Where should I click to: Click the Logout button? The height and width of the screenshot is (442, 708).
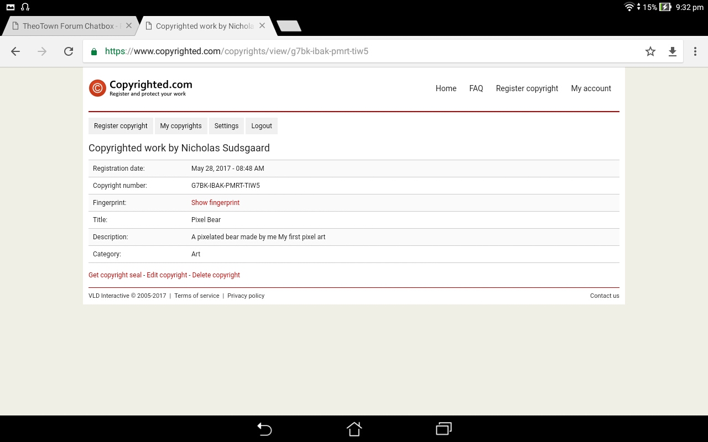262,126
